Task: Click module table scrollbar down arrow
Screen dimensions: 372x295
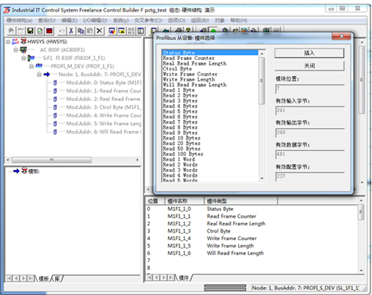Action: click(361, 270)
